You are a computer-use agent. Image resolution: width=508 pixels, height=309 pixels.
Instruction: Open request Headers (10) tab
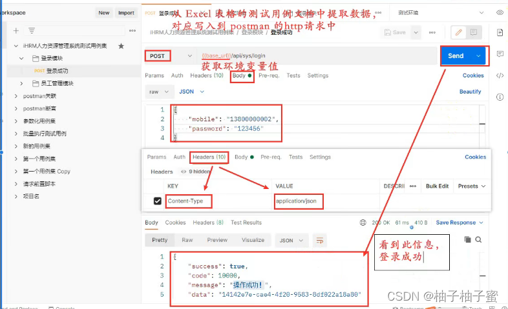tap(207, 75)
